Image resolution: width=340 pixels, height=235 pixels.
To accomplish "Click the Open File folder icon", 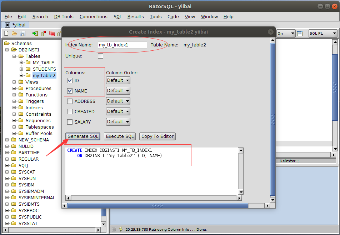I will pos(14,33).
